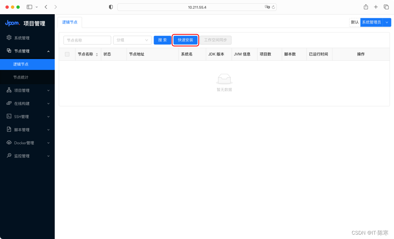
Task: Click the 在线构建 sidebar icon
Action: pos(9,103)
